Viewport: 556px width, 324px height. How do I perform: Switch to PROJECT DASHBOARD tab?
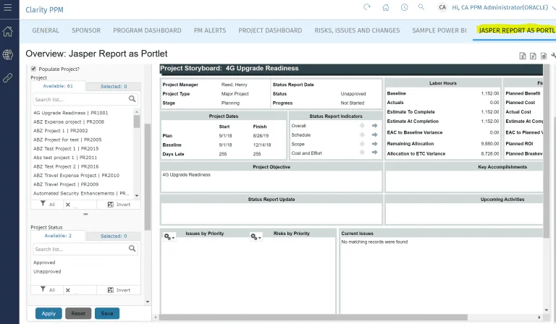coord(270,30)
